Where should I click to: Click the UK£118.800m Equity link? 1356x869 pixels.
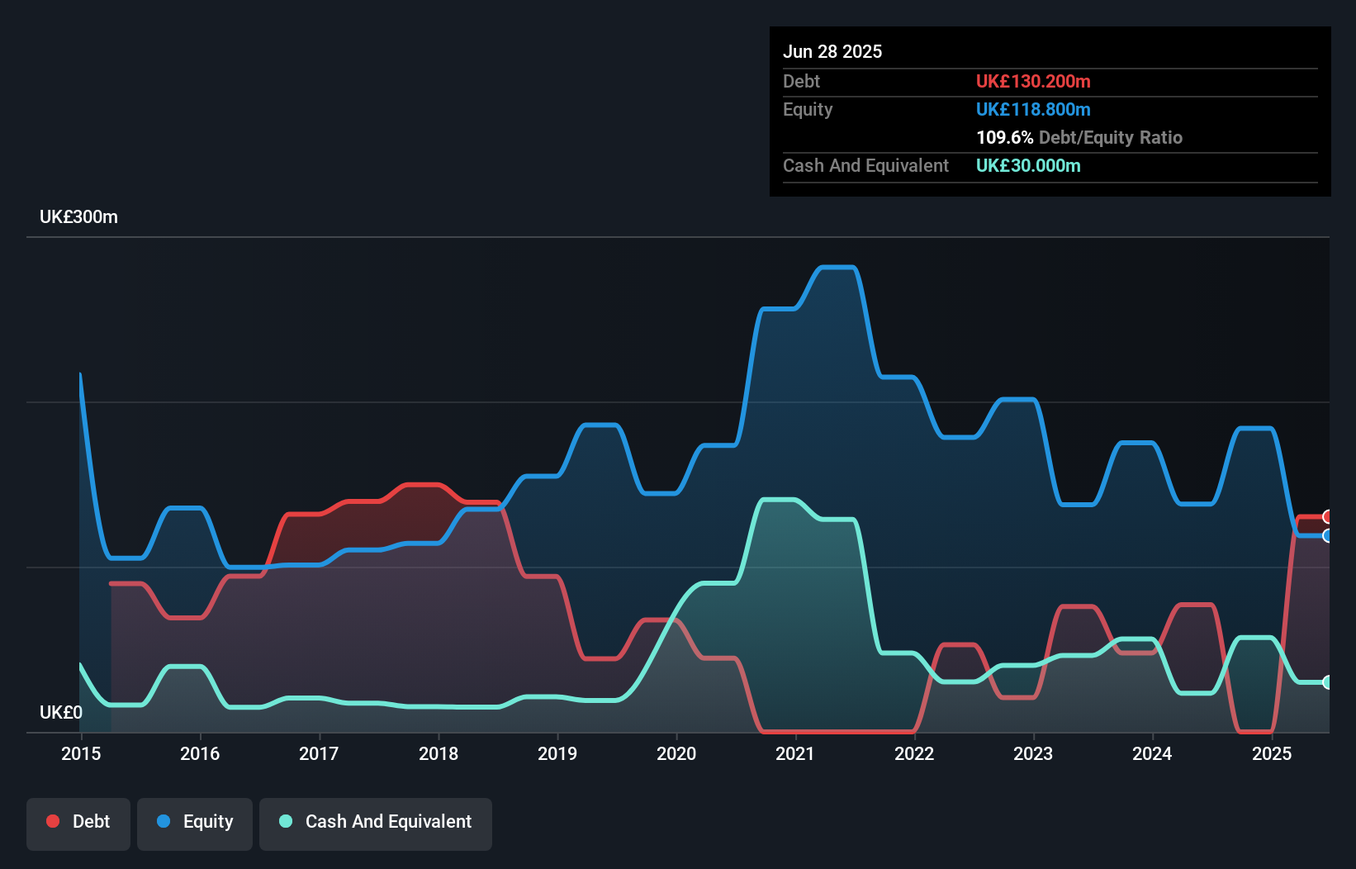pos(1033,109)
